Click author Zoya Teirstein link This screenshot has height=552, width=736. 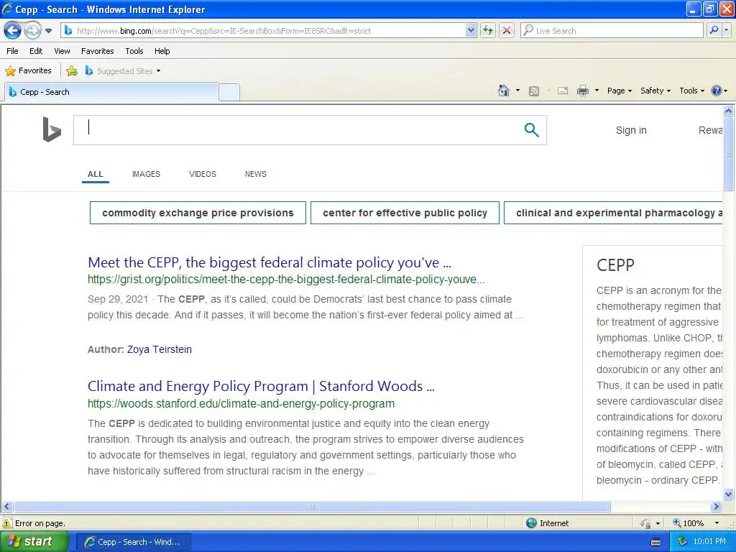tap(159, 350)
